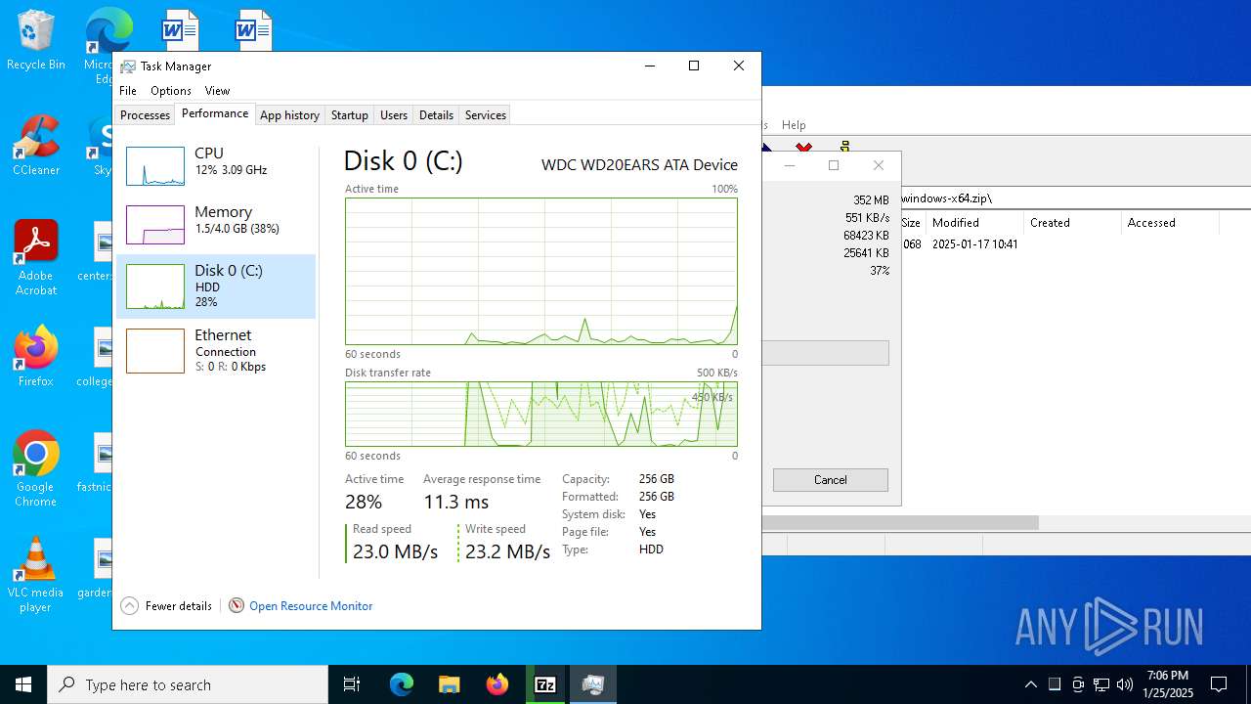Collapse with Fewer details button
The image size is (1251, 704).
tap(166, 606)
